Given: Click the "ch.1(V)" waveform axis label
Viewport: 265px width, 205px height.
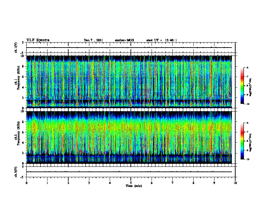Looking at the screenshot, I should click(16, 48).
